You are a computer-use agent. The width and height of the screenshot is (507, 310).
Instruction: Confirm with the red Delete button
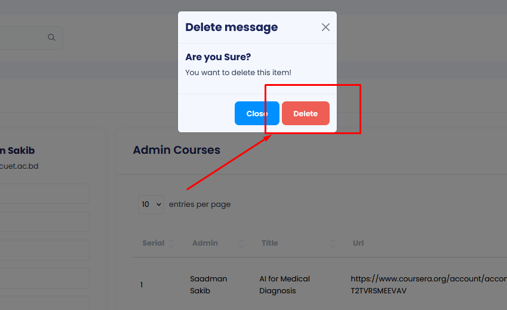pyautogui.click(x=305, y=113)
